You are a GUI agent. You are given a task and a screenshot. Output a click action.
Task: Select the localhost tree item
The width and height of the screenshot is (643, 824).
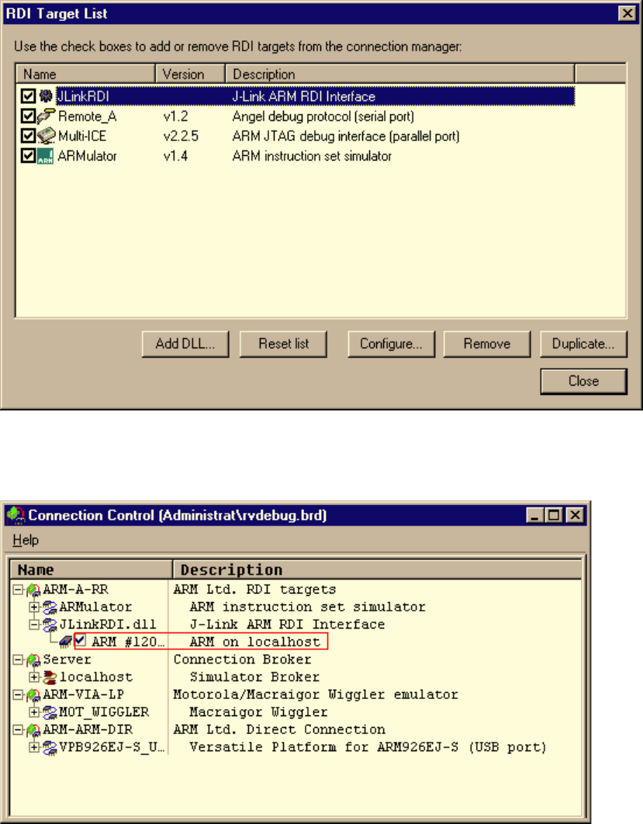96,677
